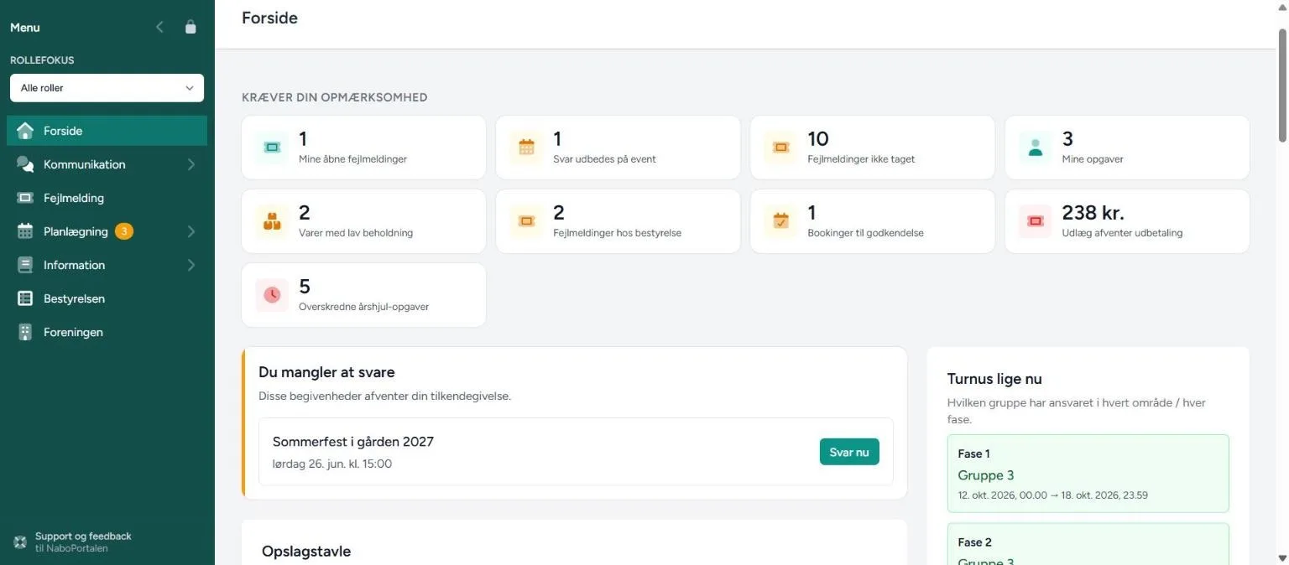This screenshot has width=1289, height=565.
Task: Open the Foreningen menu item
Action: [x=107, y=332]
